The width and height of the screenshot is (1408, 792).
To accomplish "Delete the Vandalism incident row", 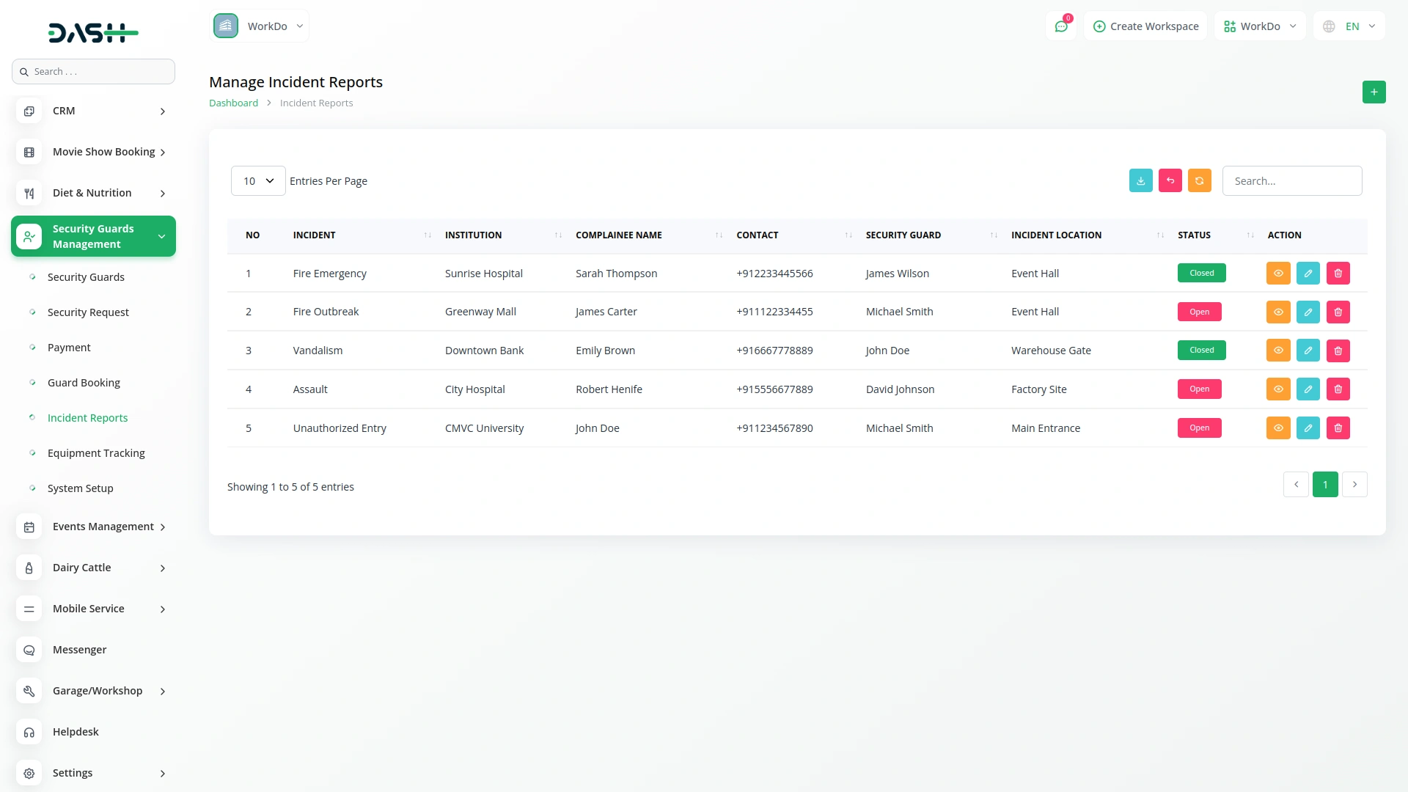I will (x=1338, y=351).
